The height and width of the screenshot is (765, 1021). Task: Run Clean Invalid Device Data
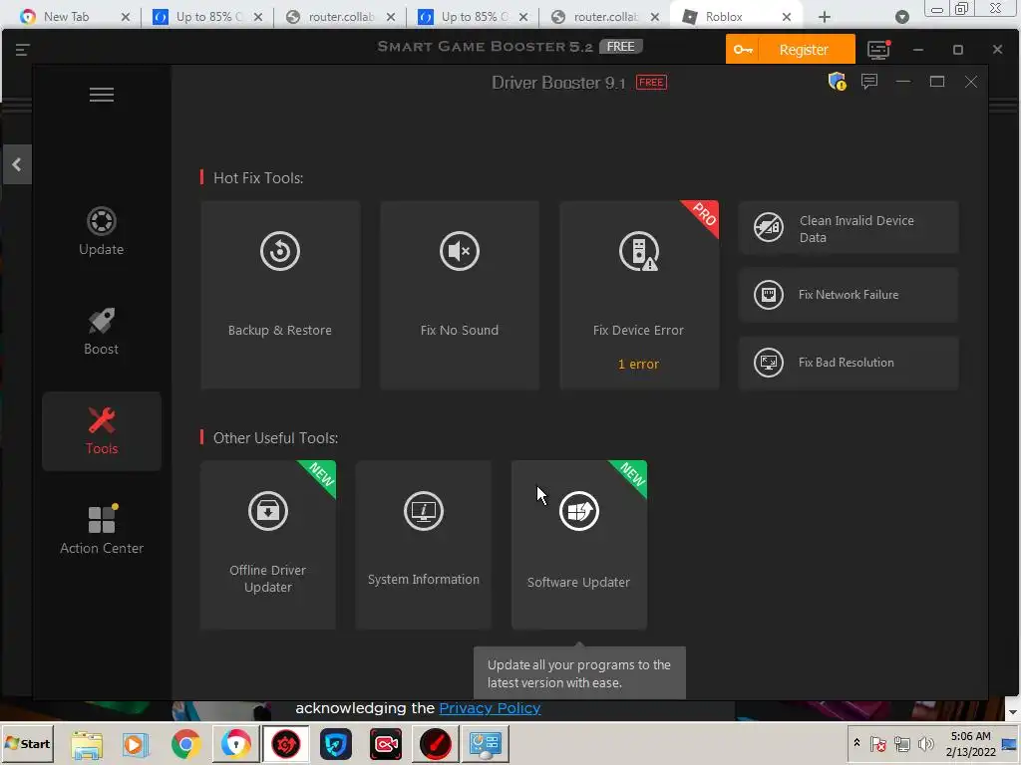pos(849,228)
